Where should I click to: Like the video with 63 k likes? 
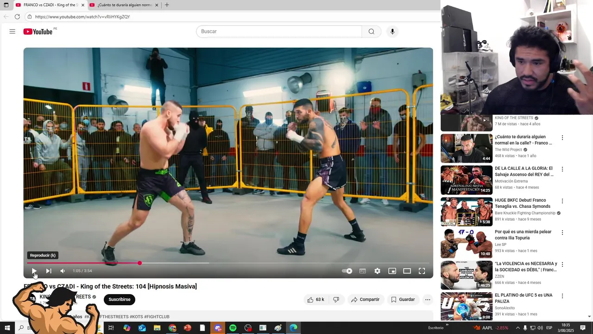coord(315,300)
